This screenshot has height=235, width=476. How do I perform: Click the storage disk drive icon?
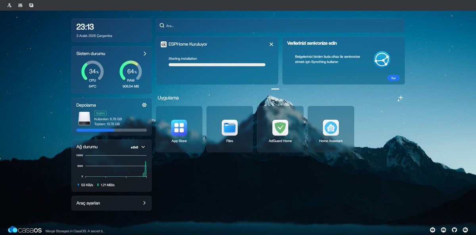pos(84,118)
